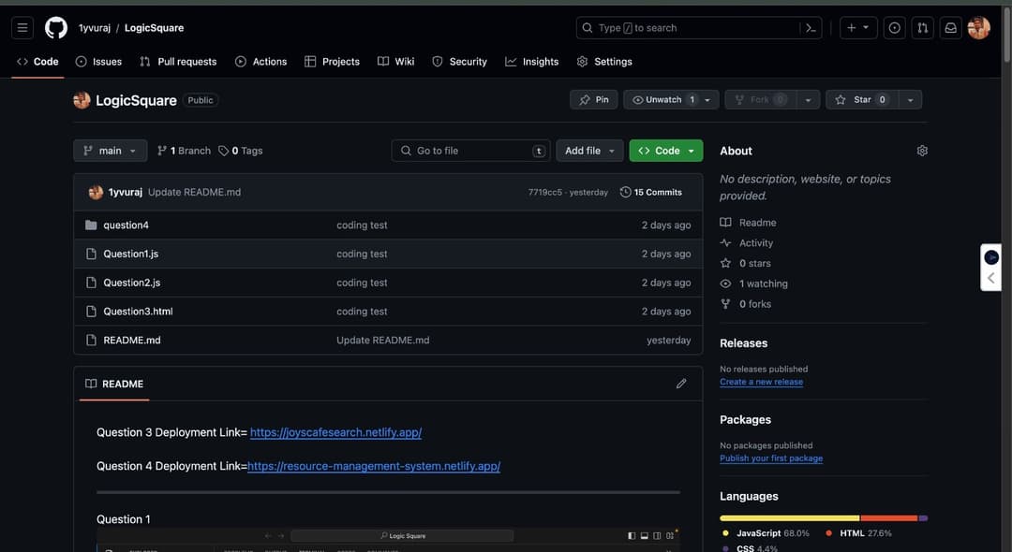The height and width of the screenshot is (552, 1012).
Task: Click JavaScript 68.0% language entry
Action: pyautogui.click(x=766, y=533)
